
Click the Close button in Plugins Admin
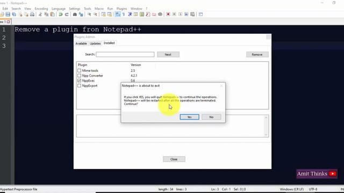(x=174, y=159)
